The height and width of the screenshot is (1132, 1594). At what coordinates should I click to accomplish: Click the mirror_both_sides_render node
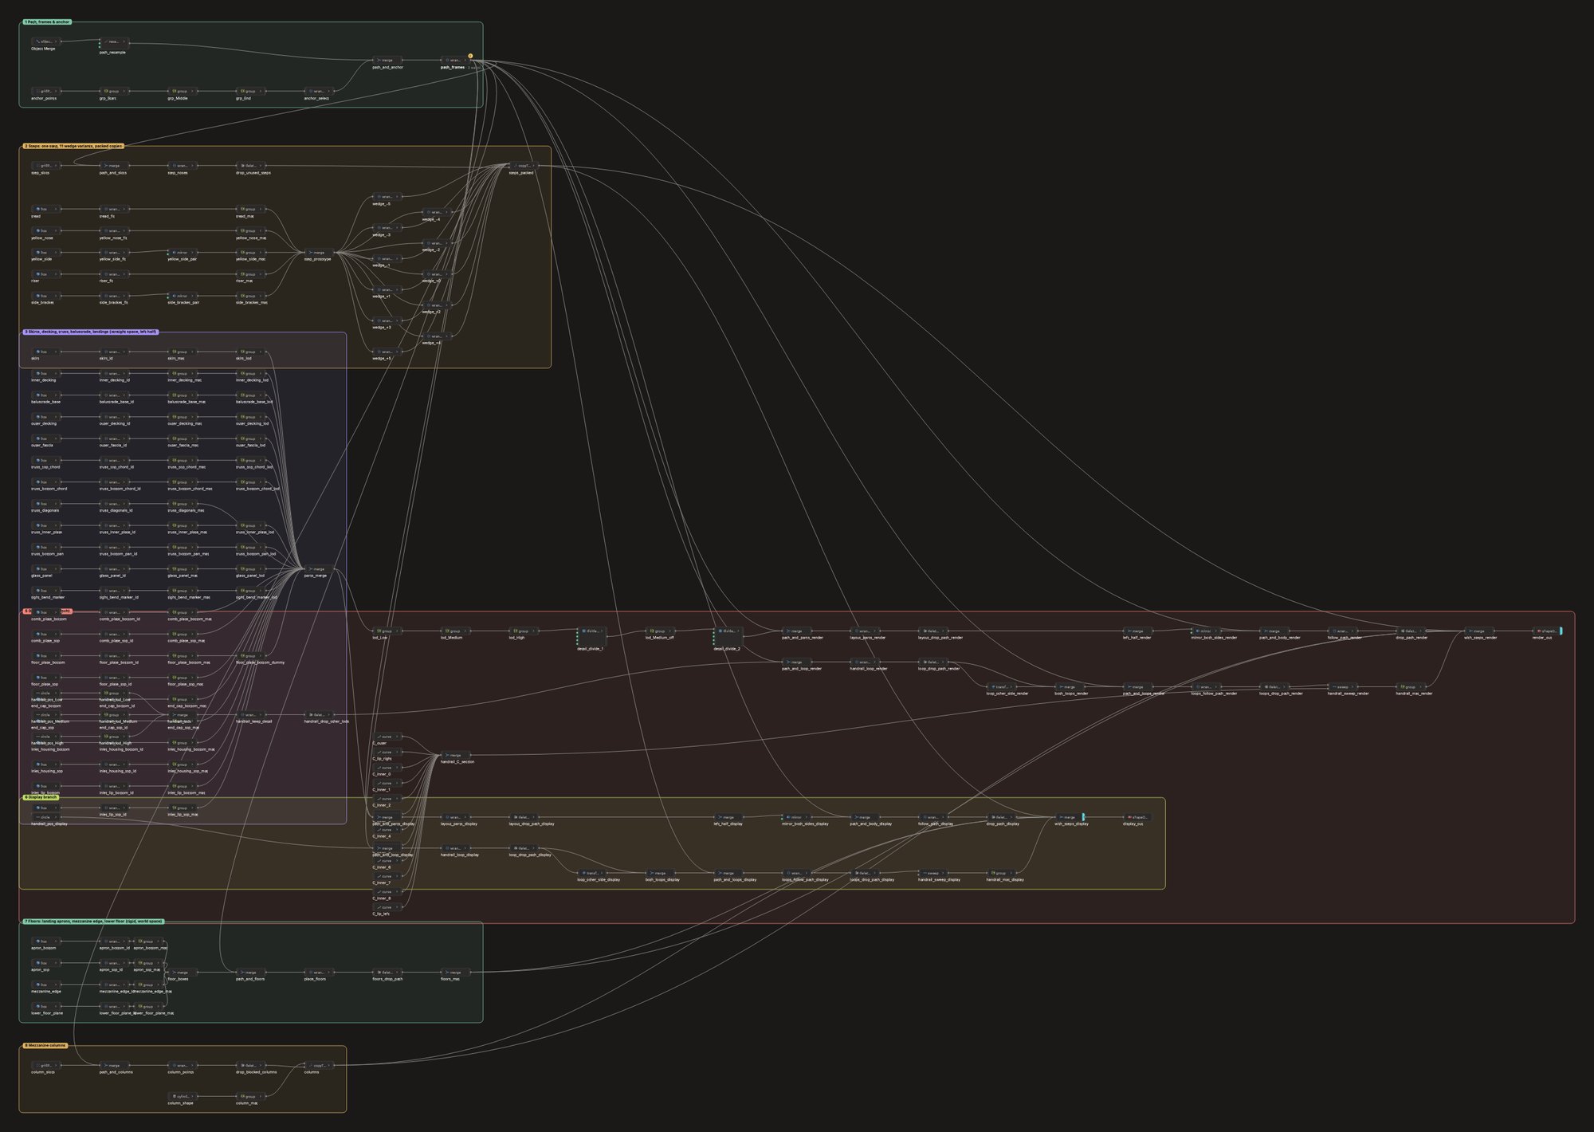click(1207, 631)
